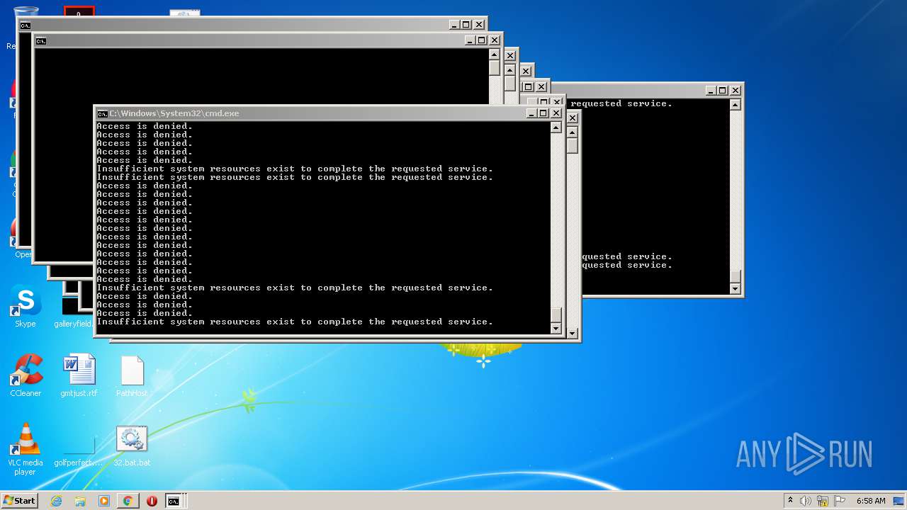Maximize the rightmost cmd window

click(723, 90)
